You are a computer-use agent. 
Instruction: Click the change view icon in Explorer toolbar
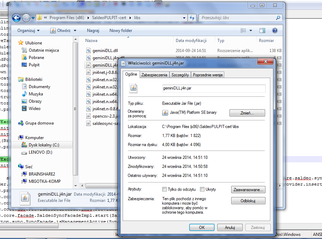[x=243, y=31]
